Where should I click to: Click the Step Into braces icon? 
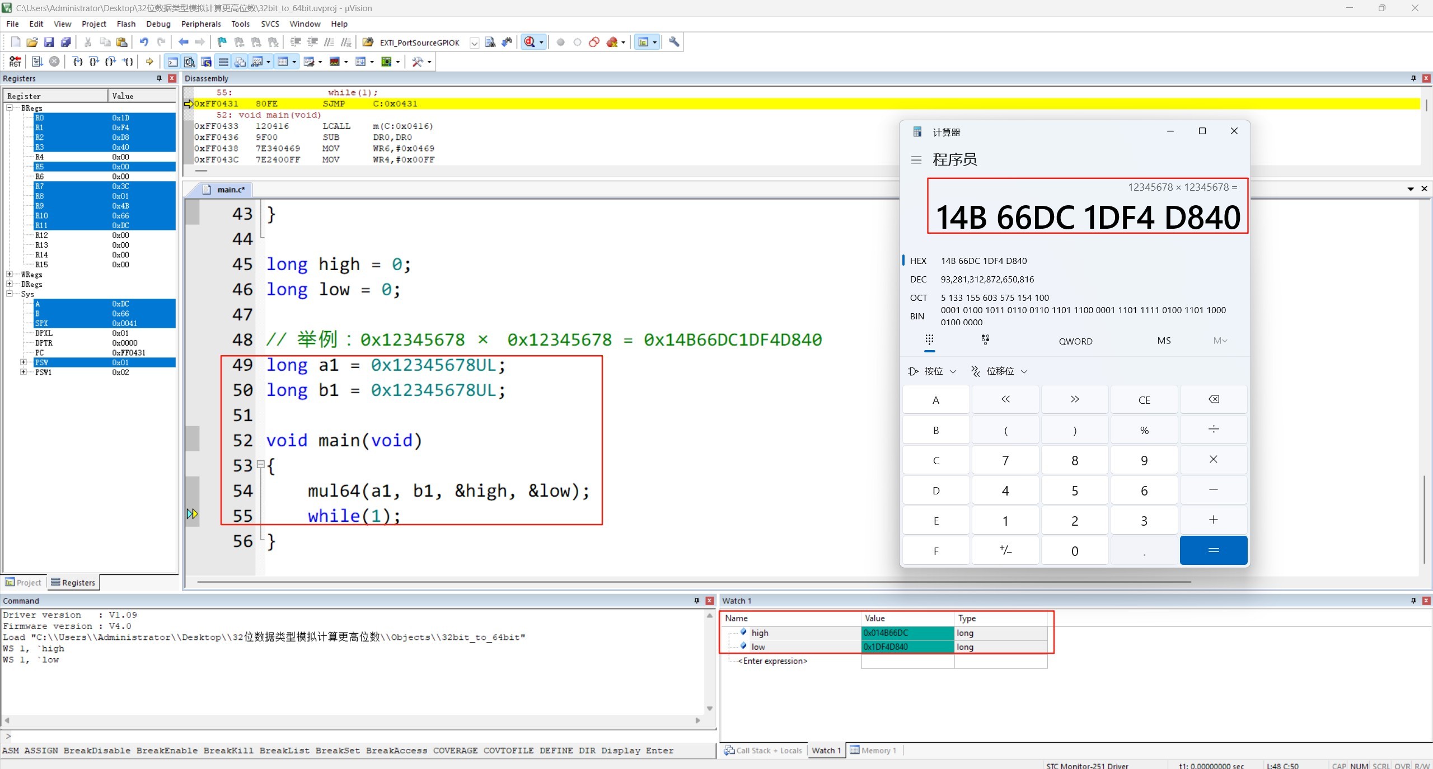click(78, 62)
